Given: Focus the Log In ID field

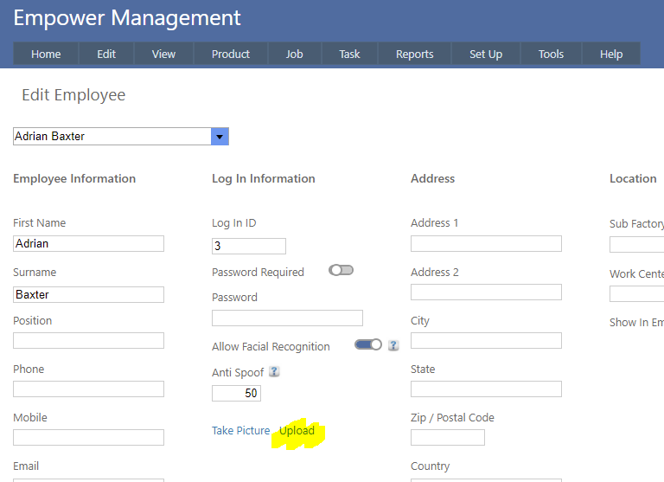Looking at the screenshot, I should click(248, 246).
